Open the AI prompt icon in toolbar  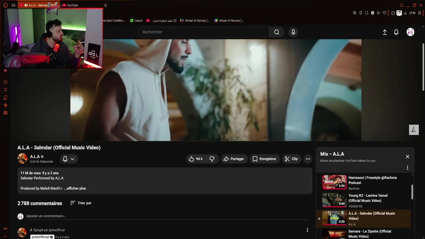[x=412, y=13]
